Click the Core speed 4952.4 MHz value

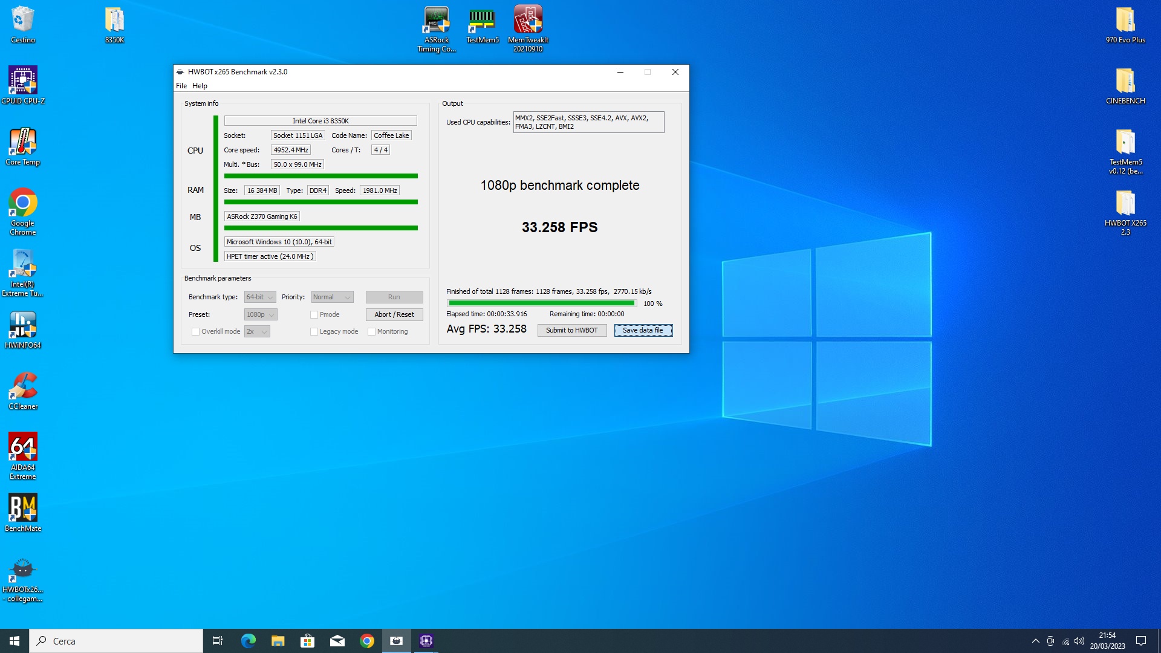point(291,150)
